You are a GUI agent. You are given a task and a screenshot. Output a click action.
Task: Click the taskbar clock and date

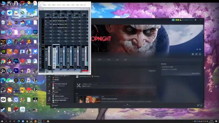coord(211,121)
